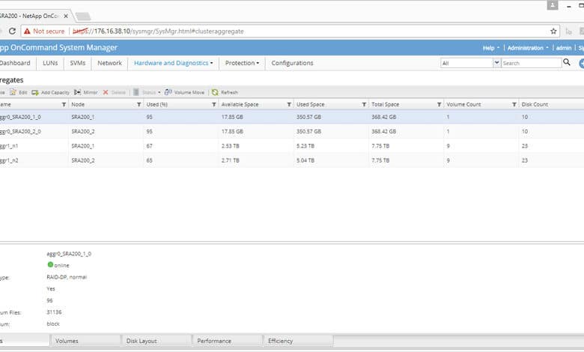Select the Volumes bottom tab
The width and height of the screenshot is (584, 352).
85,341
